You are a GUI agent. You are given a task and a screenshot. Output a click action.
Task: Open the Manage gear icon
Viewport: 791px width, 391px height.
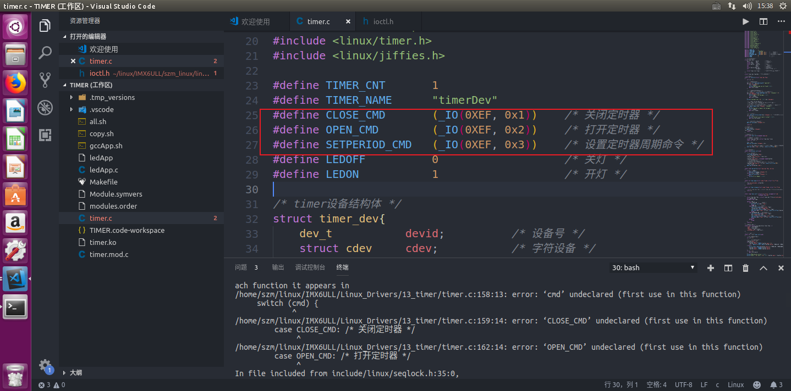coord(45,365)
